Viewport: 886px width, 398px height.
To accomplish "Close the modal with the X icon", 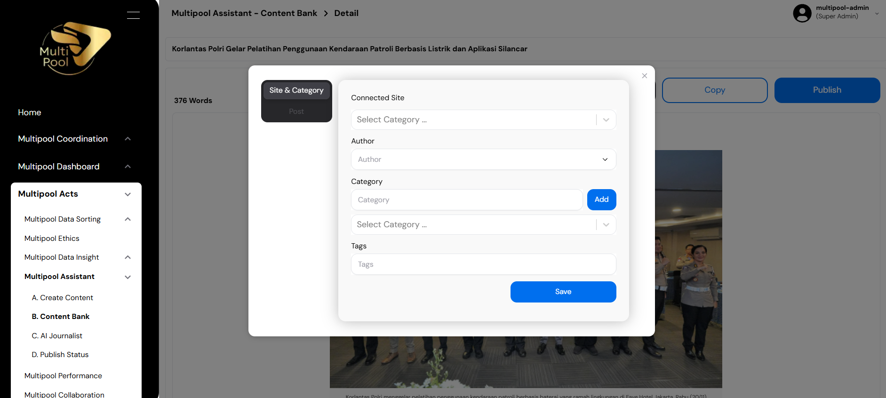I will [x=645, y=76].
